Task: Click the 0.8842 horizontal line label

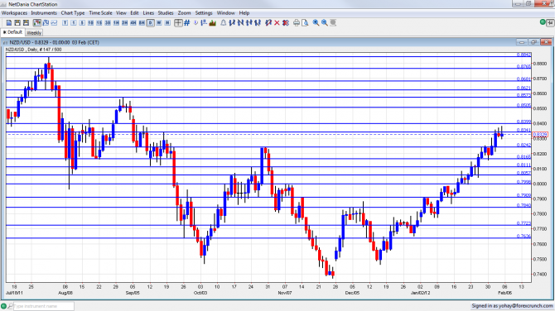Action: (524, 55)
